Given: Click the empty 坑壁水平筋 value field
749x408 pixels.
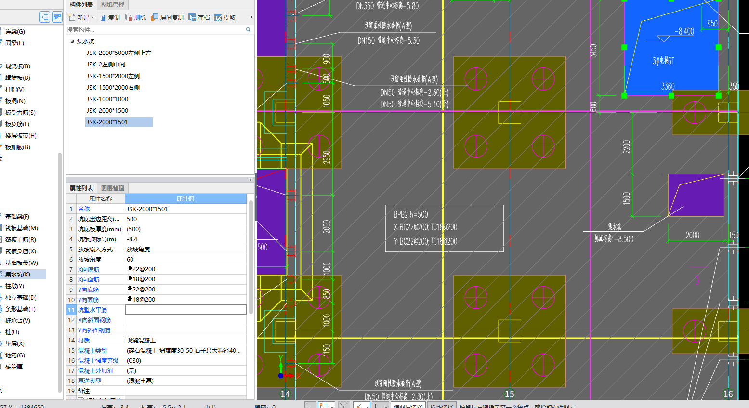Looking at the screenshot, I should 185,310.
